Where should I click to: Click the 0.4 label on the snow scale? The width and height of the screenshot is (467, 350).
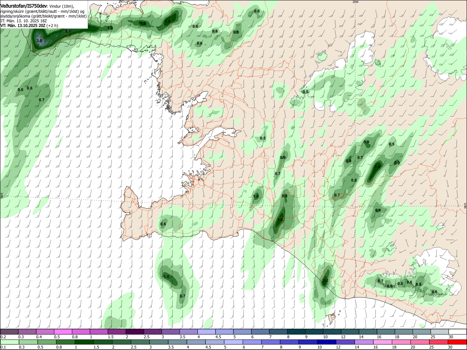39,337
